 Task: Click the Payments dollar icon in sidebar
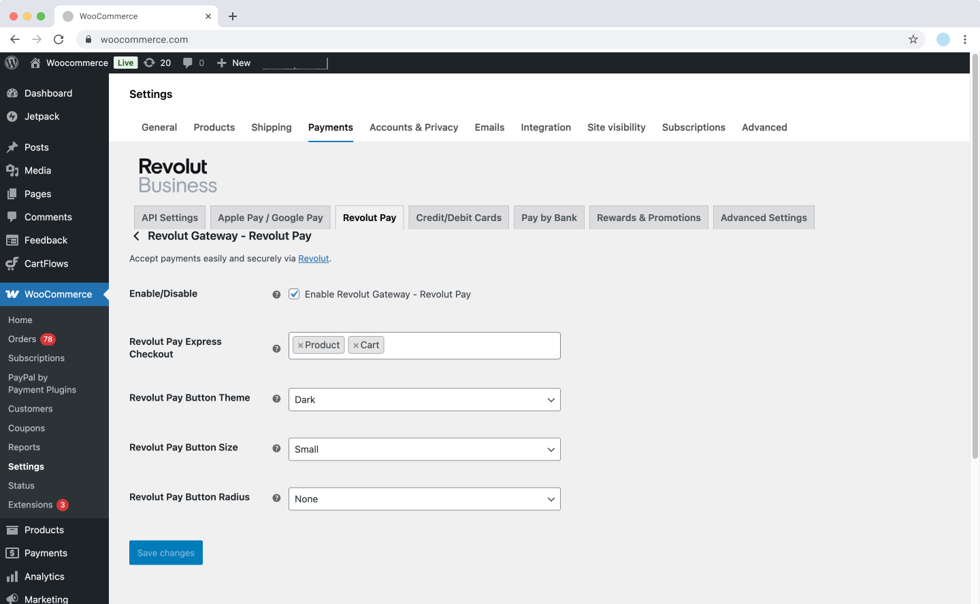(x=12, y=553)
